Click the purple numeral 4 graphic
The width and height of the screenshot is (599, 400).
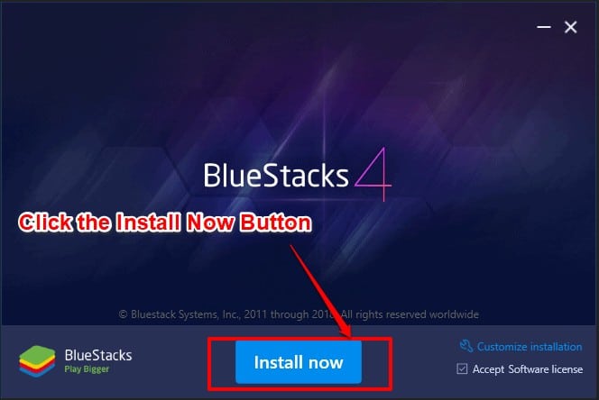(373, 174)
